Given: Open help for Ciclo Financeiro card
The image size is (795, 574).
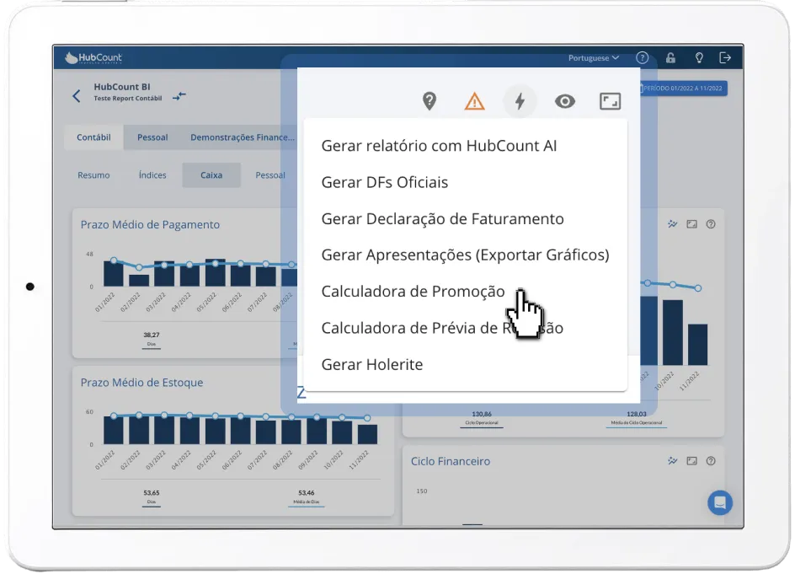Looking at the screenshot, I should [711, 461].
